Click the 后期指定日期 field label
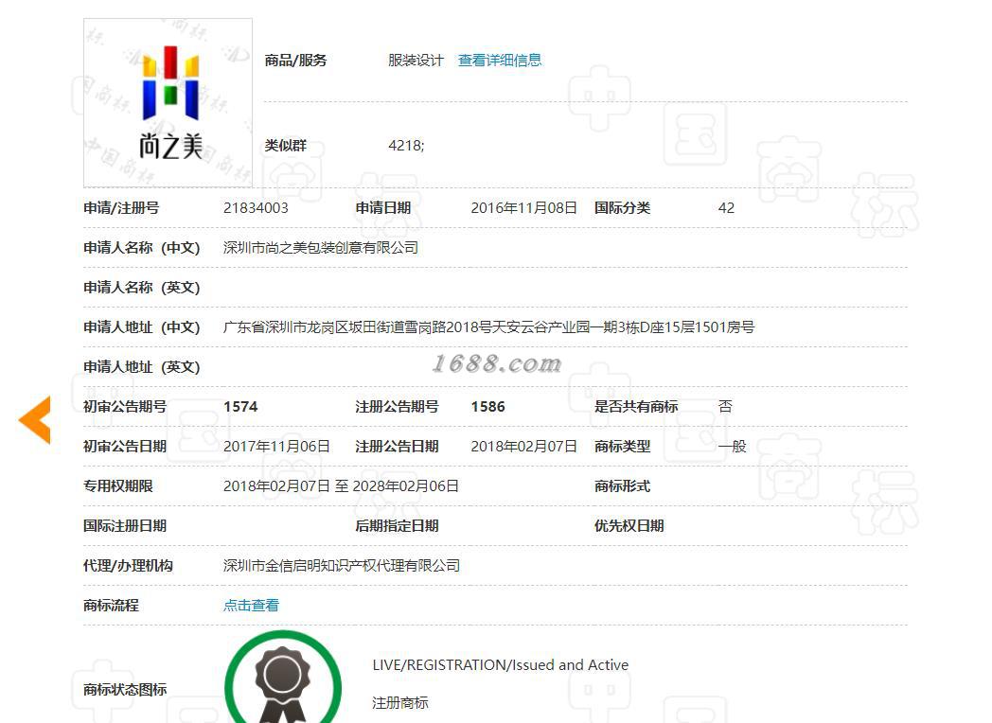The image size is (992, 723). click(x=397, y=526)
